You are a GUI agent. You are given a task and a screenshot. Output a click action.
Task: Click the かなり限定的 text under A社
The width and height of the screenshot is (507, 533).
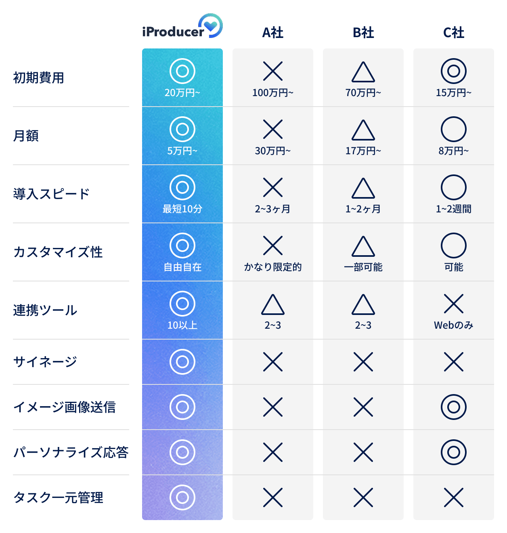[273, 267]
